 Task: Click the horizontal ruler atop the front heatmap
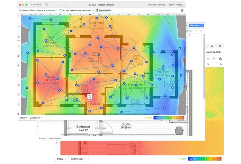pos(102,14)
